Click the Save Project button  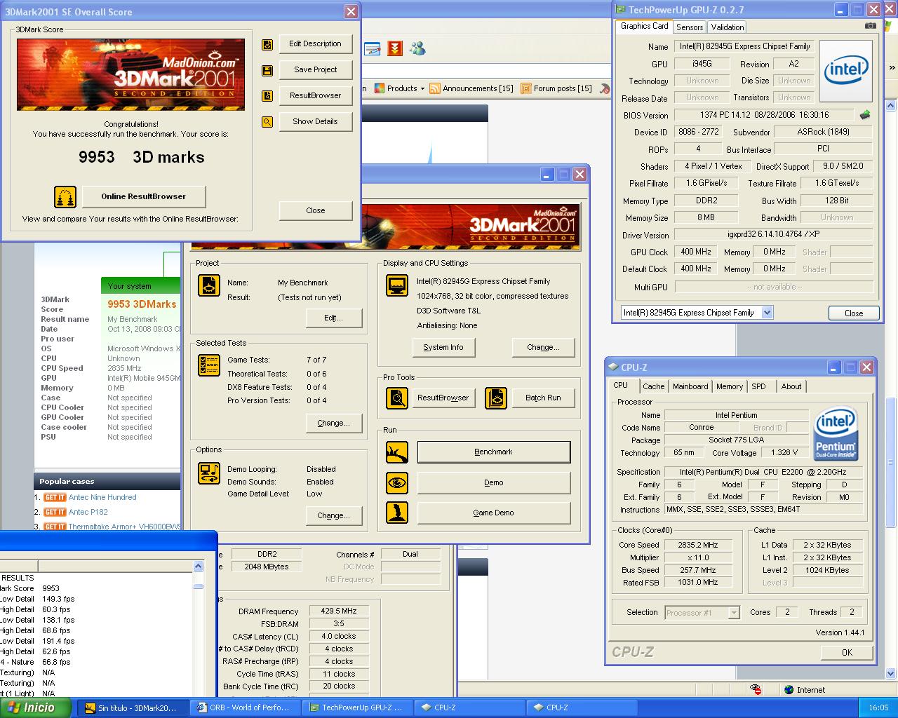[x=316, y=69]
